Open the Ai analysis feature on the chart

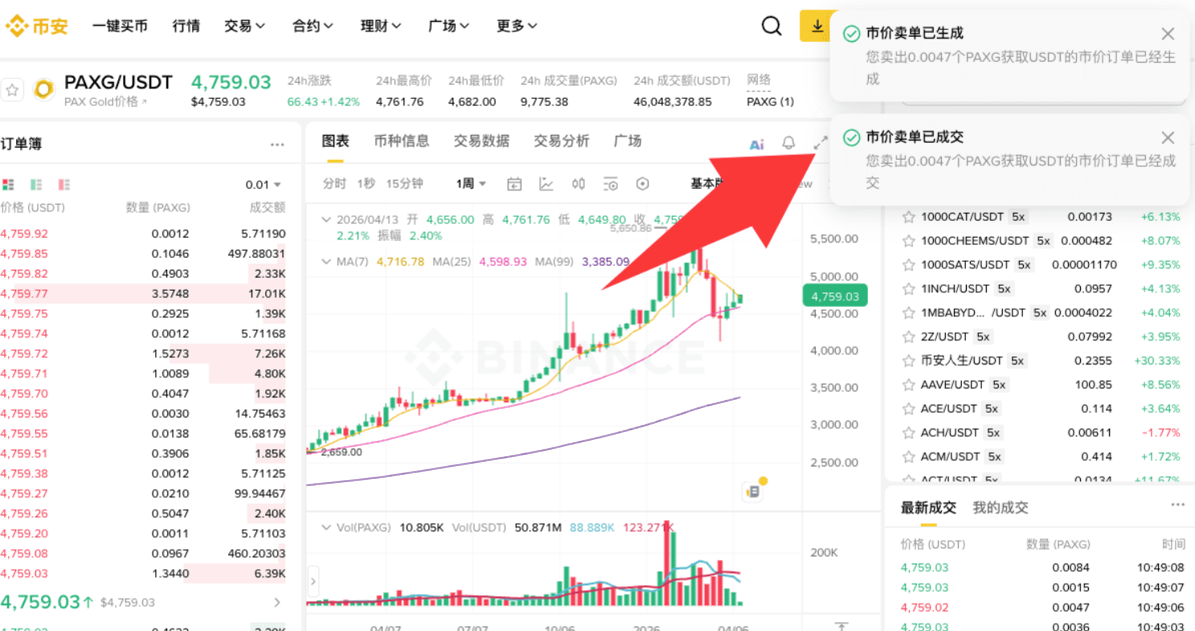[x=755, y=144]
